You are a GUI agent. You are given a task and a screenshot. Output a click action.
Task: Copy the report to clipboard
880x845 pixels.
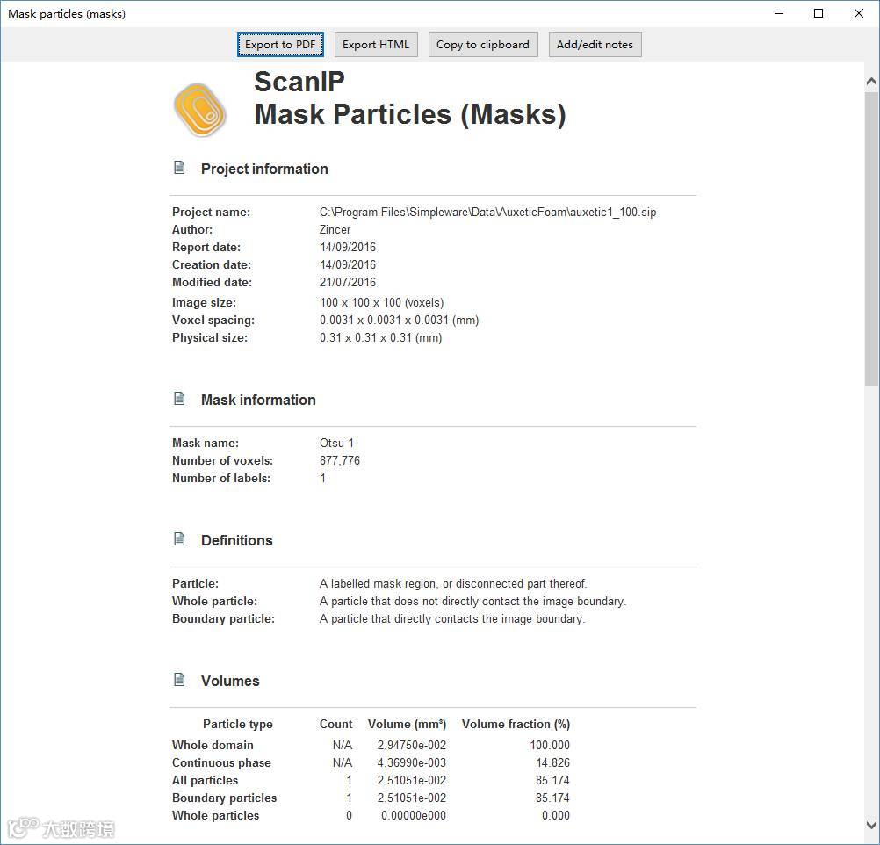[x=483, y=45]
